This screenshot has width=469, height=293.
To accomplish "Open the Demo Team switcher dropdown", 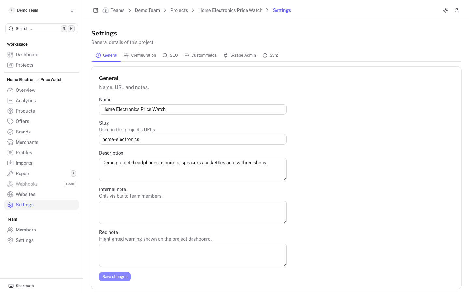I will [x=41, y=10].
